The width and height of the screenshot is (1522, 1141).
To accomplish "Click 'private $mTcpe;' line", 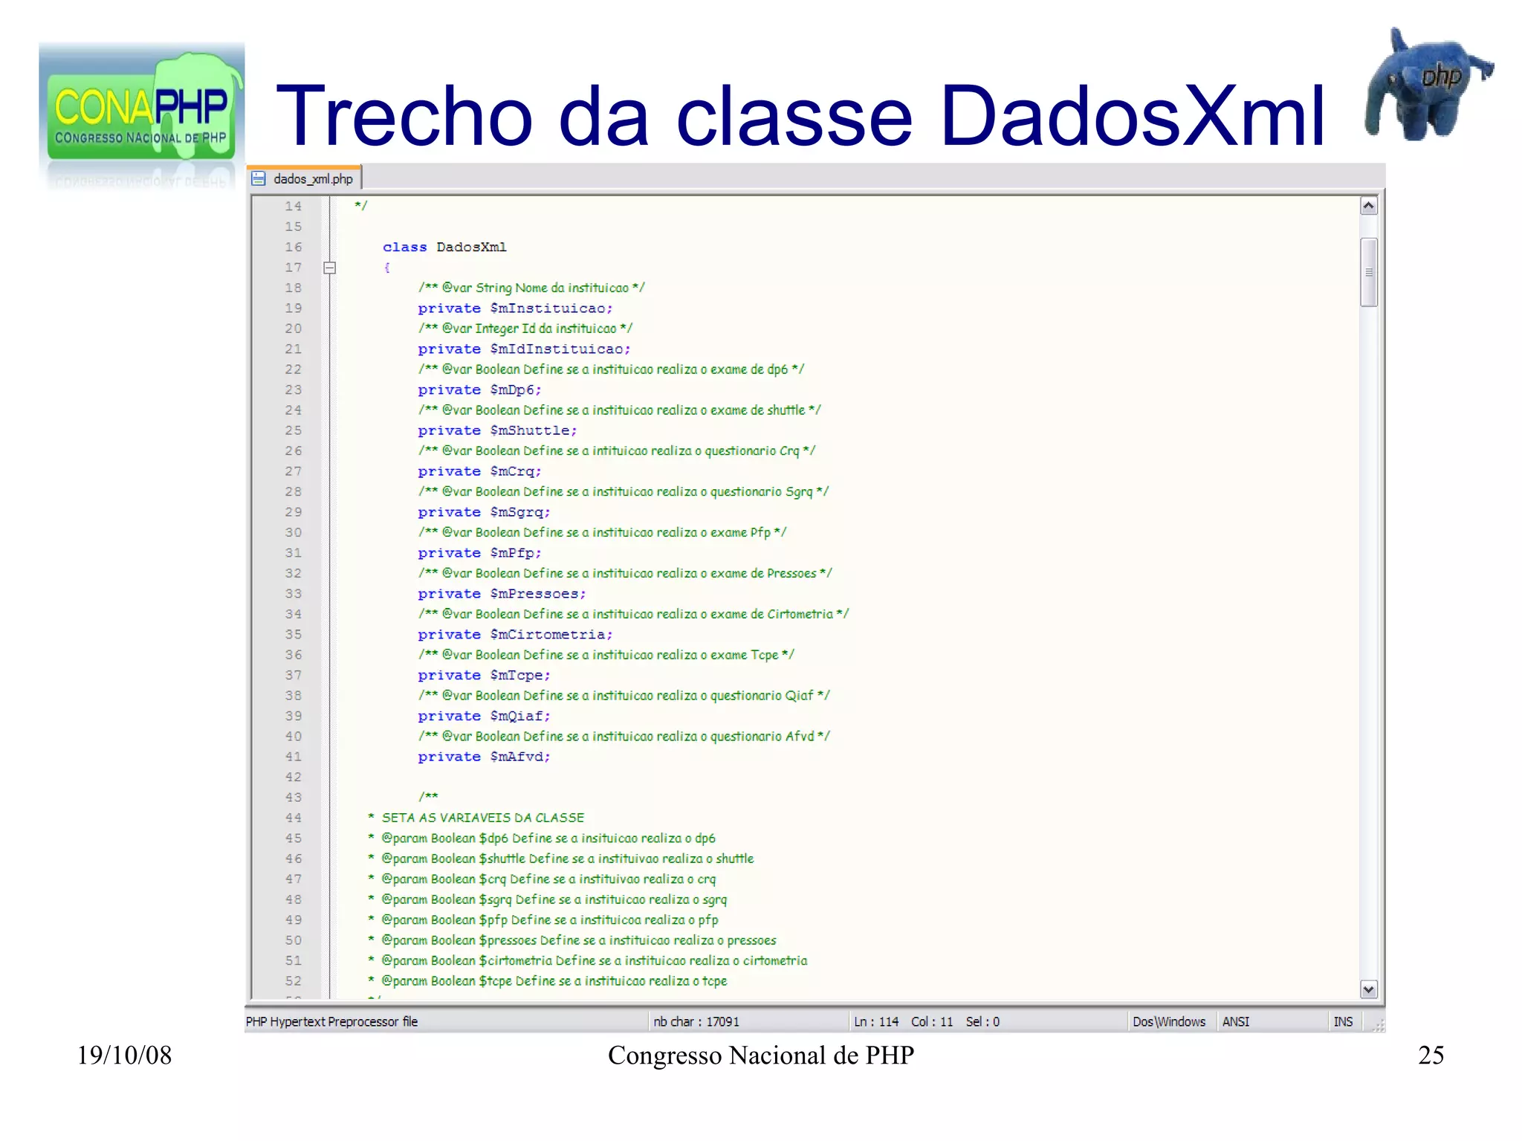I will pyautogui.click(x=484, y=676).
